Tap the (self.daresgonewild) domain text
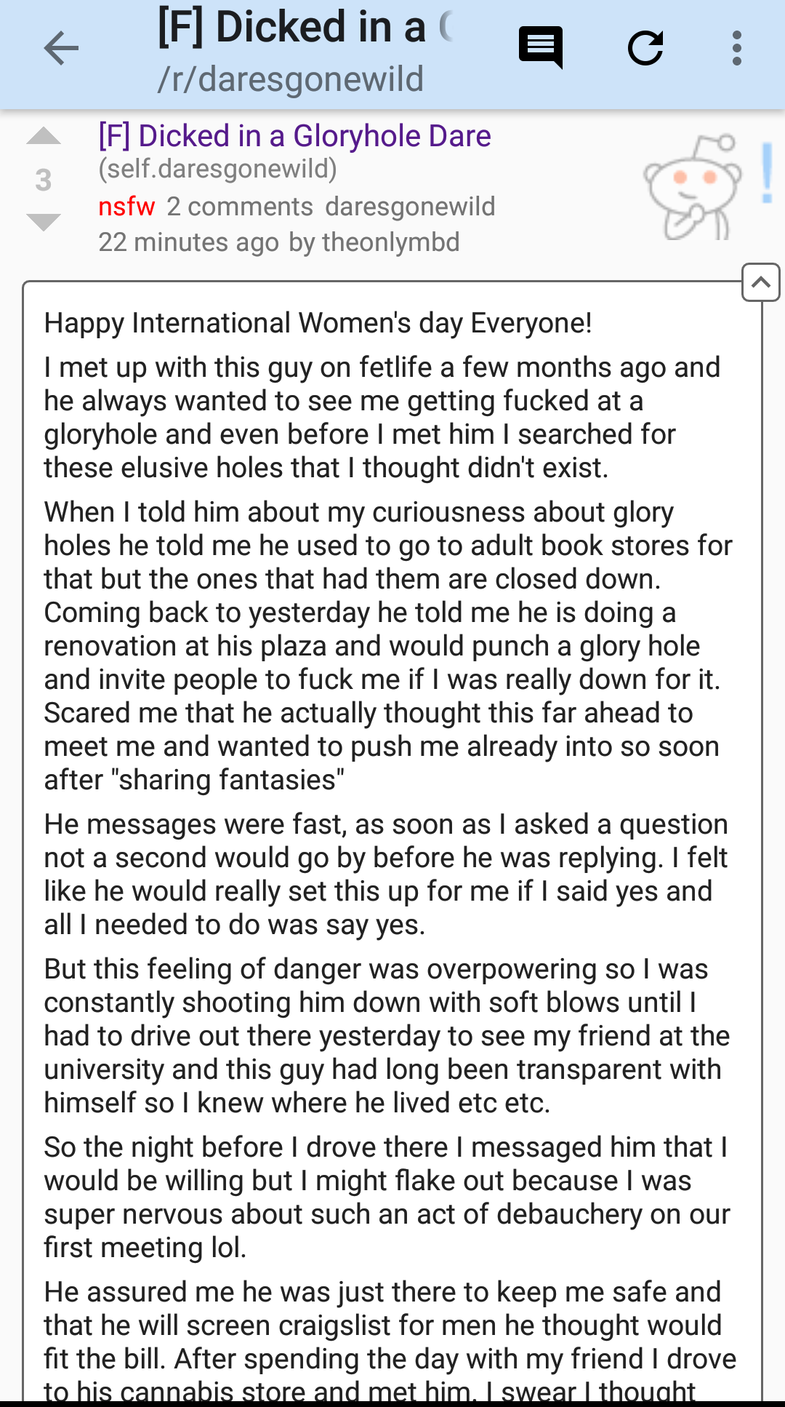The height and width of the screenshot is (1407, 785). (x=218, y=169)
